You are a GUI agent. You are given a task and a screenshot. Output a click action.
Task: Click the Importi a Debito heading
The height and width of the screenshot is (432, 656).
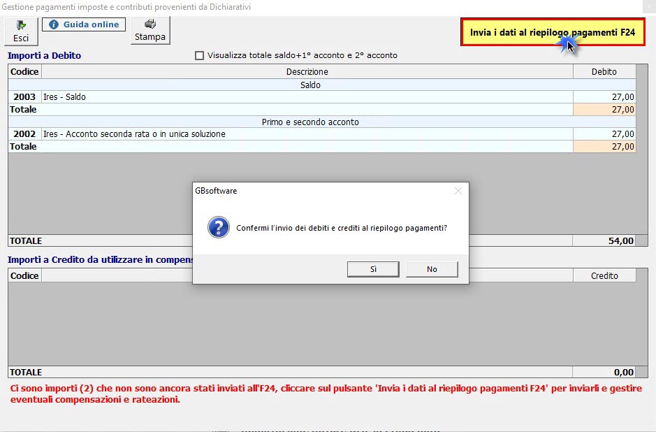tap(44, 56)
